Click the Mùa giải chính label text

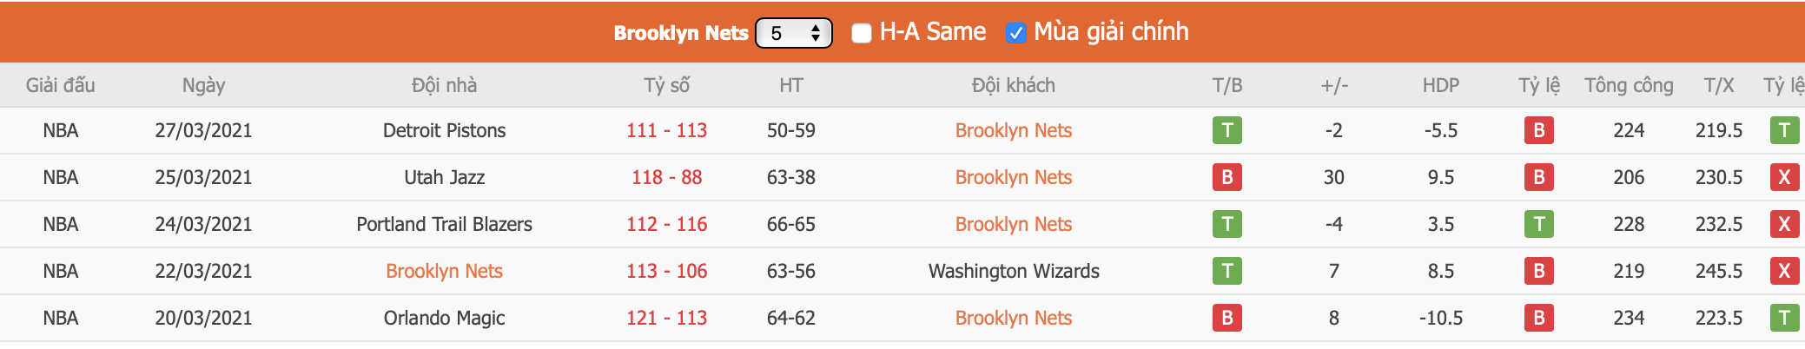(1111, 32)
